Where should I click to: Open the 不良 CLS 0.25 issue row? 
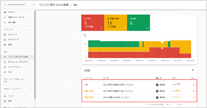[139, 85]
